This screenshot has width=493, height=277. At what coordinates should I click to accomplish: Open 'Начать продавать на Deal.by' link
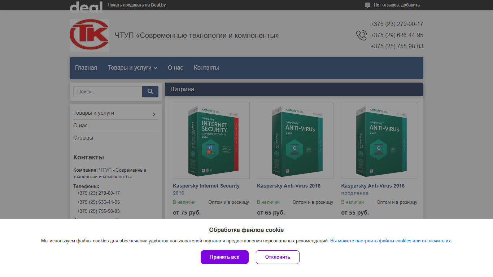click(137, 5)
